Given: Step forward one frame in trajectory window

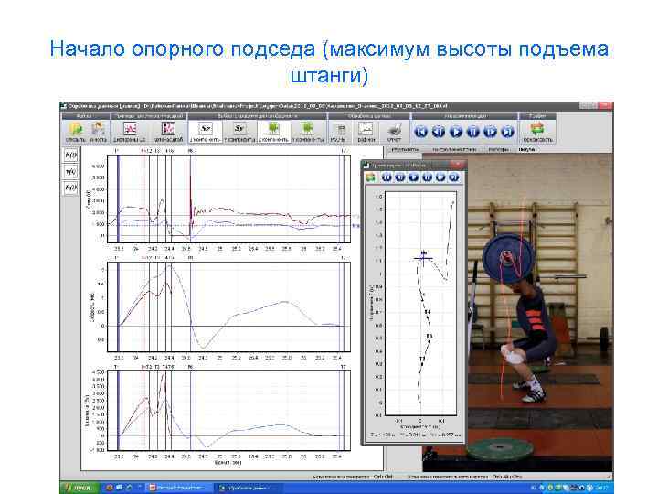Looking at the screenshot, I should (440, 177).
